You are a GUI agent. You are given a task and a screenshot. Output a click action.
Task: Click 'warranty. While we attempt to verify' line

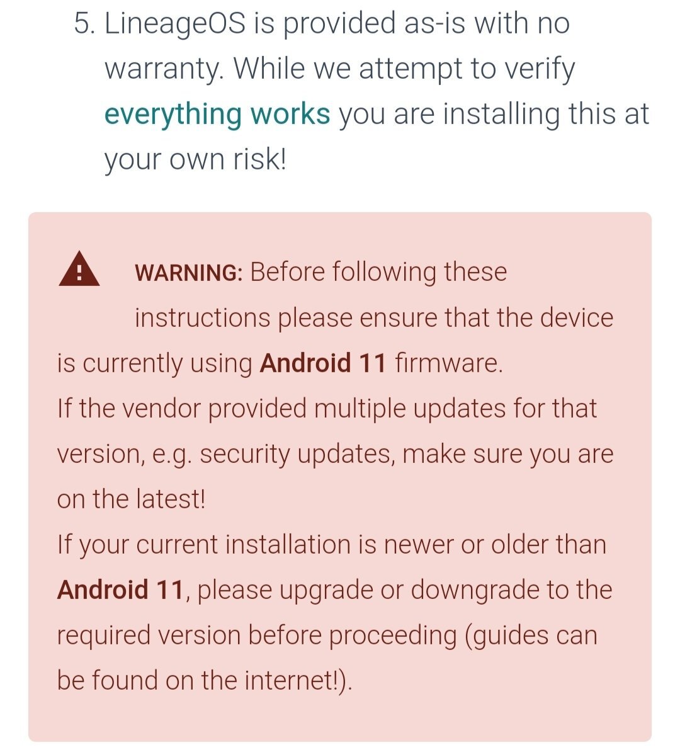[339, 69]
